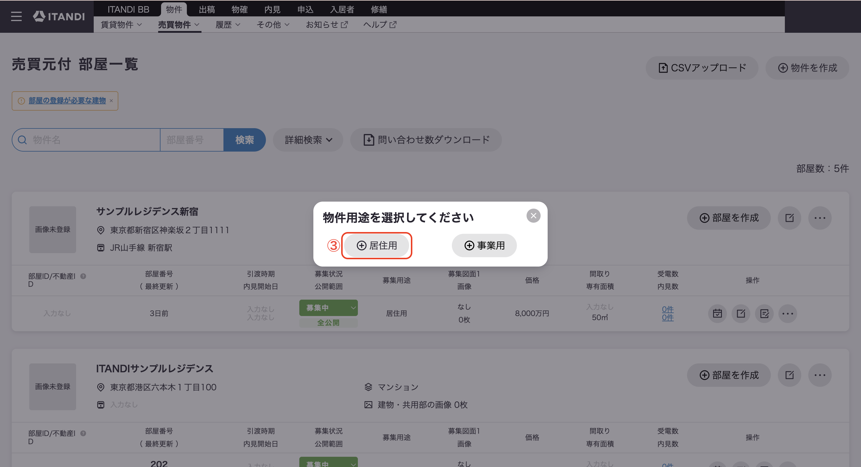Click the ITANDI logo
This screenshot has height=467, width=861.
[59, 16]
